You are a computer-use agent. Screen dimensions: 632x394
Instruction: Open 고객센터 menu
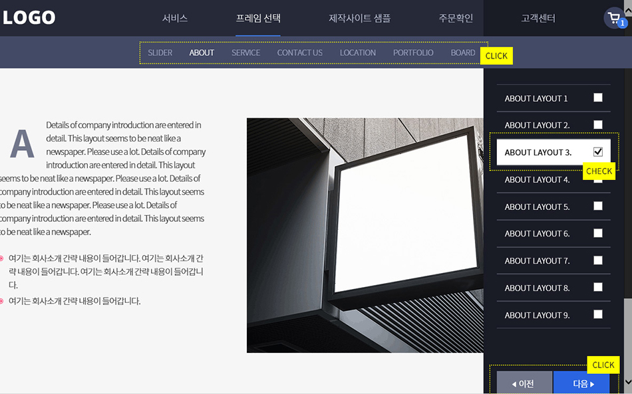pyautogui.click(x=538, y=18)
